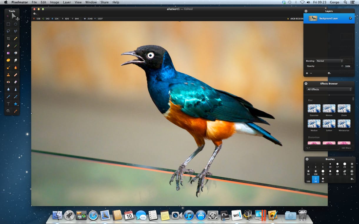Select the Healing bandage tool
Screen dimensions: 359x224
click(16, 75)
